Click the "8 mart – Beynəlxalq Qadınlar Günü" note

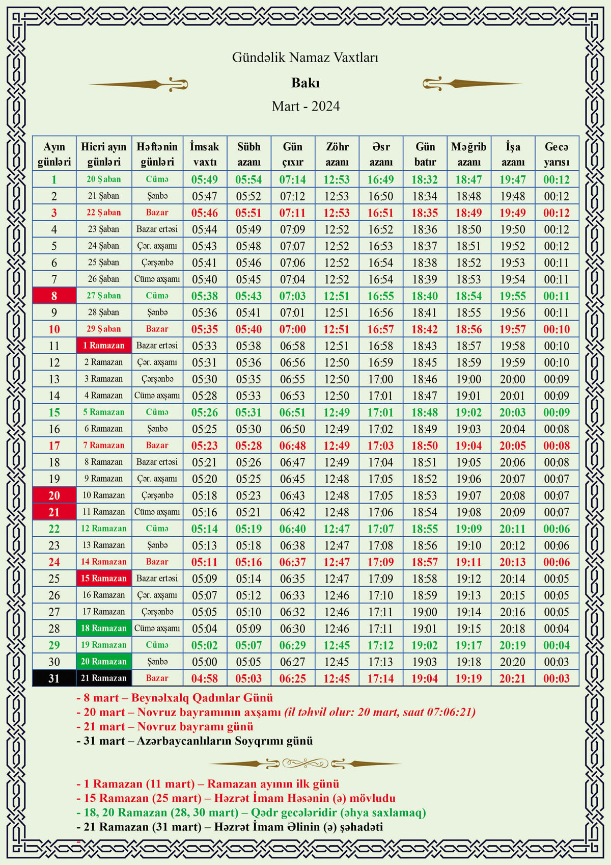tap(175, 698)
